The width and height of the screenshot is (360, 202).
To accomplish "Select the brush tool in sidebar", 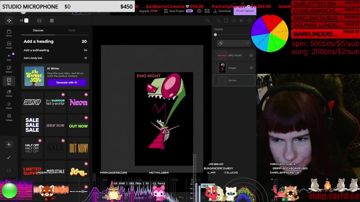I will 9,157.
